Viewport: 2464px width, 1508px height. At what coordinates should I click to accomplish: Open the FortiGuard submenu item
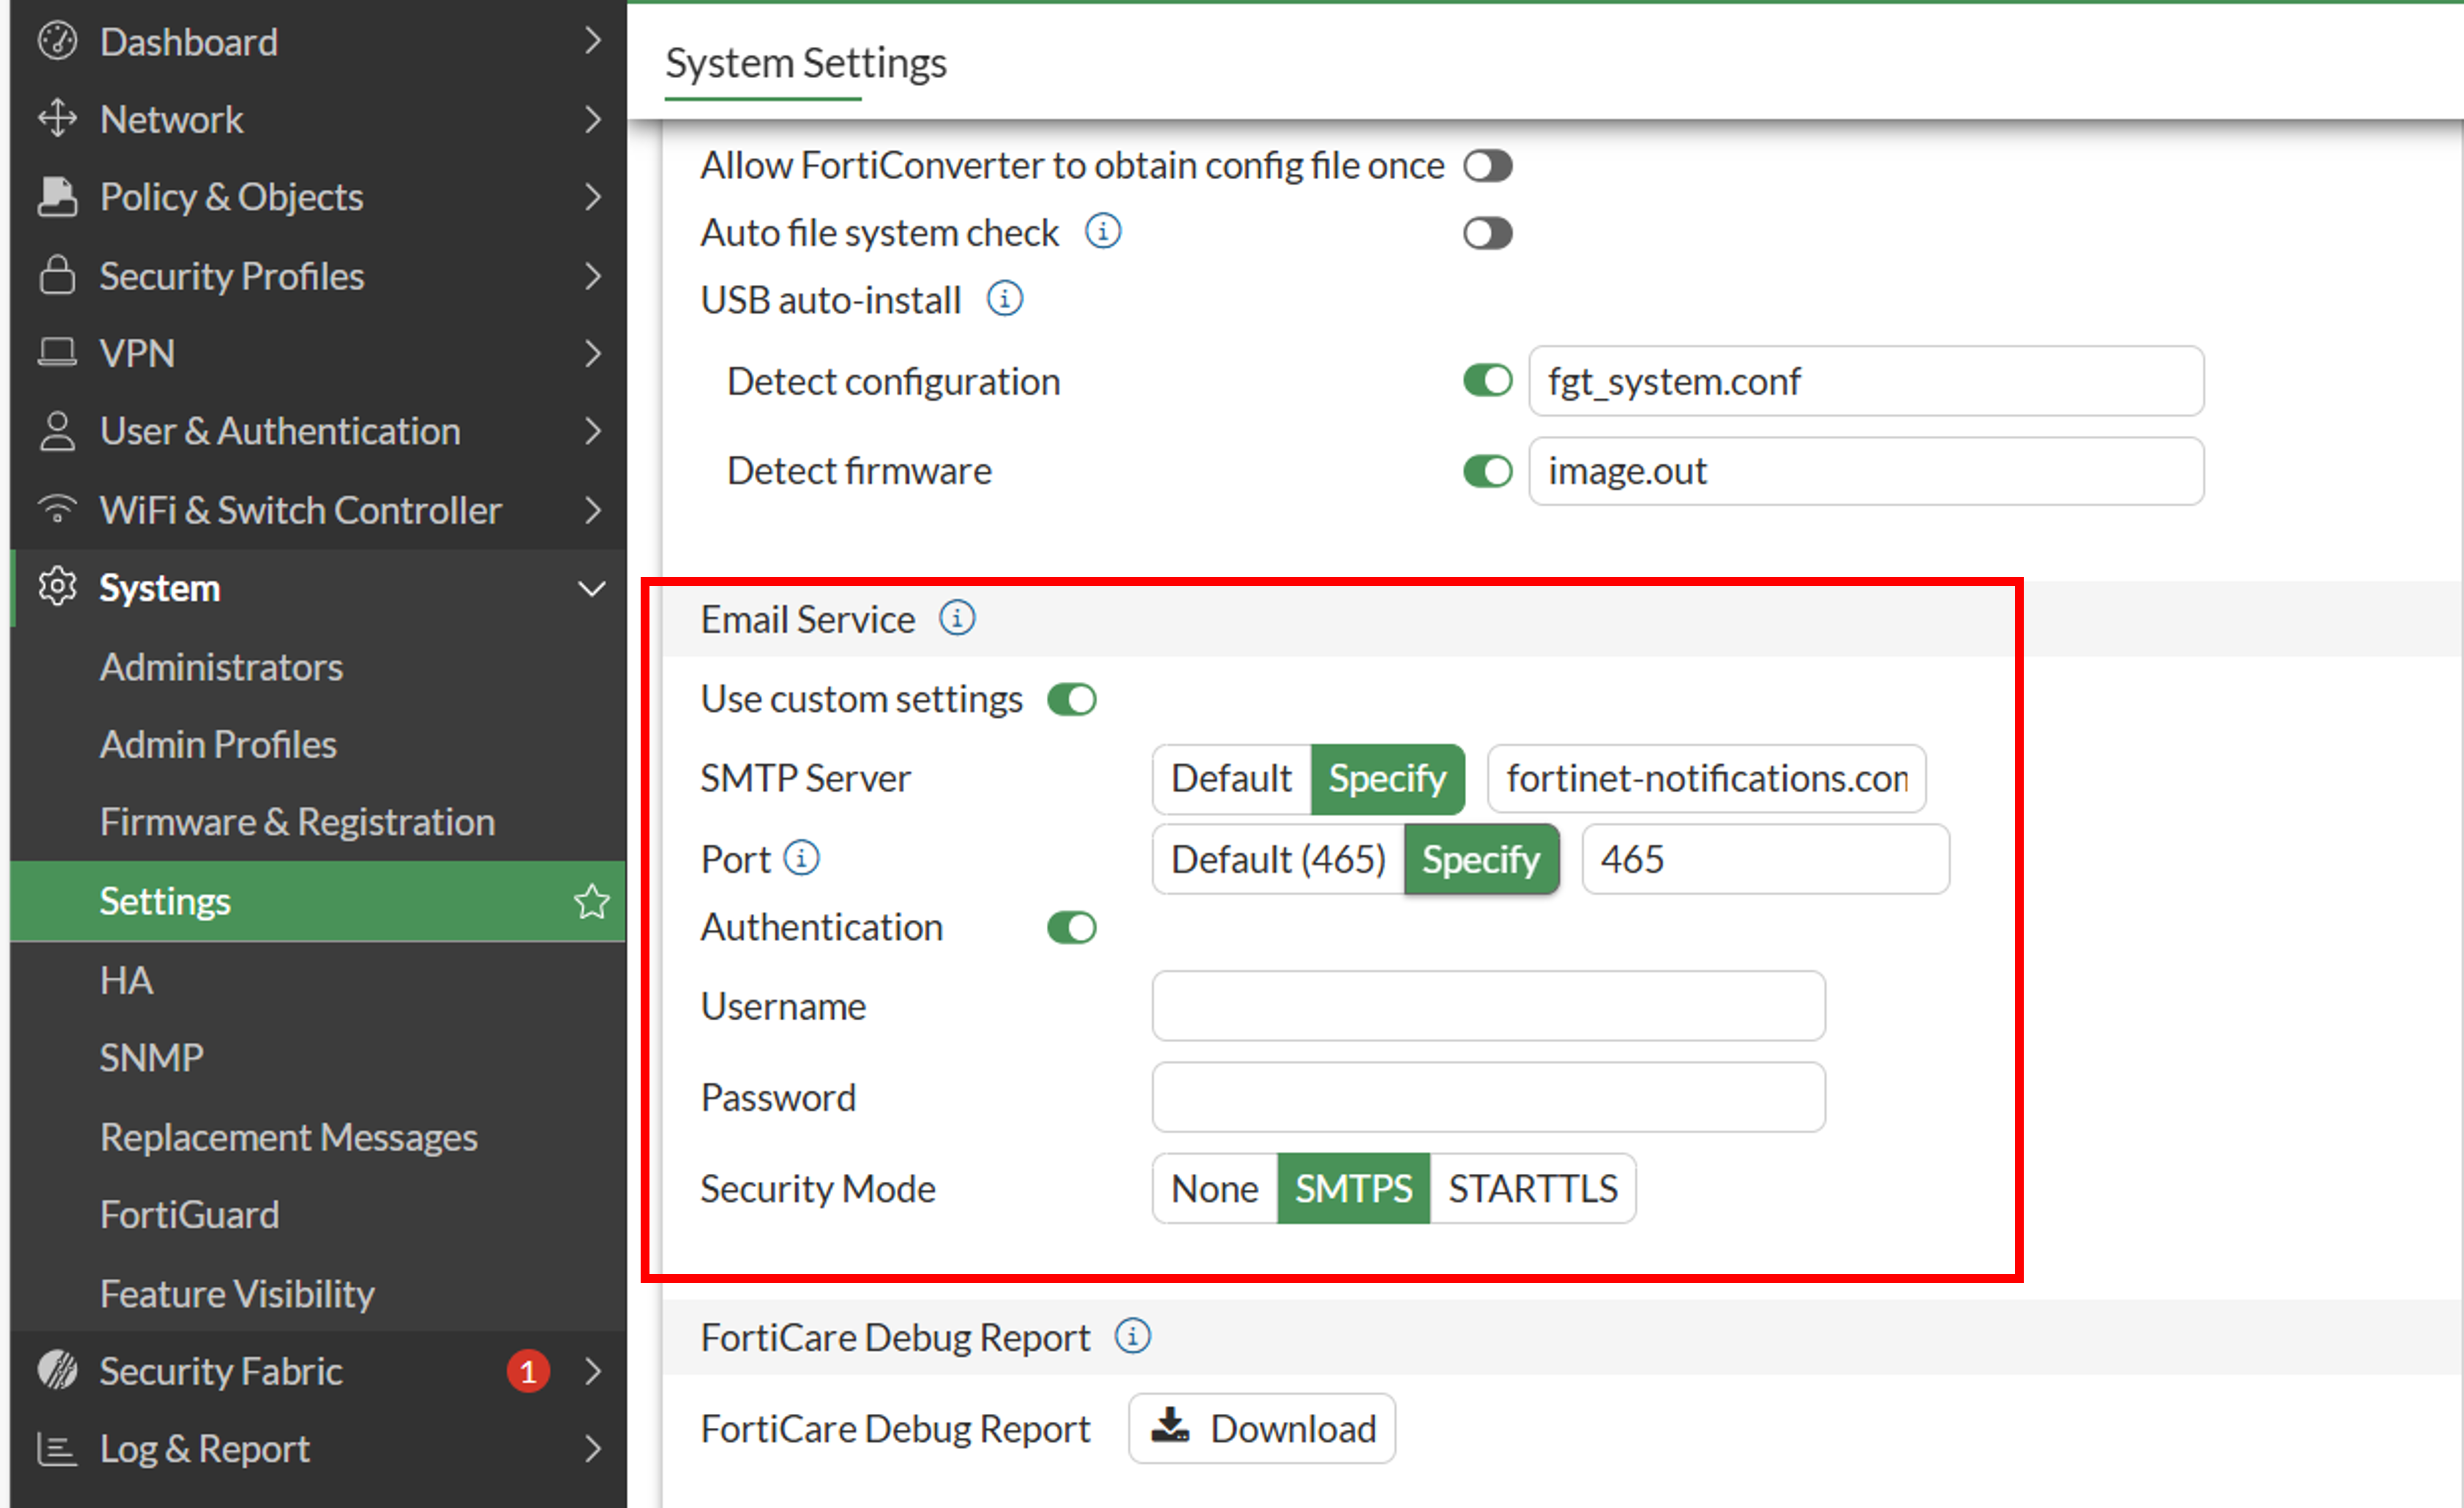[189, 1214]
